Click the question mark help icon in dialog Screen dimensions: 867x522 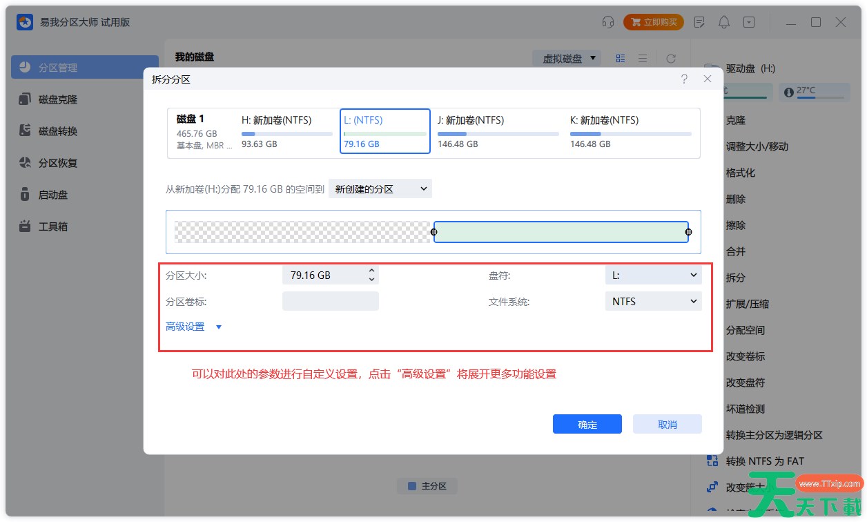(684, 79)
